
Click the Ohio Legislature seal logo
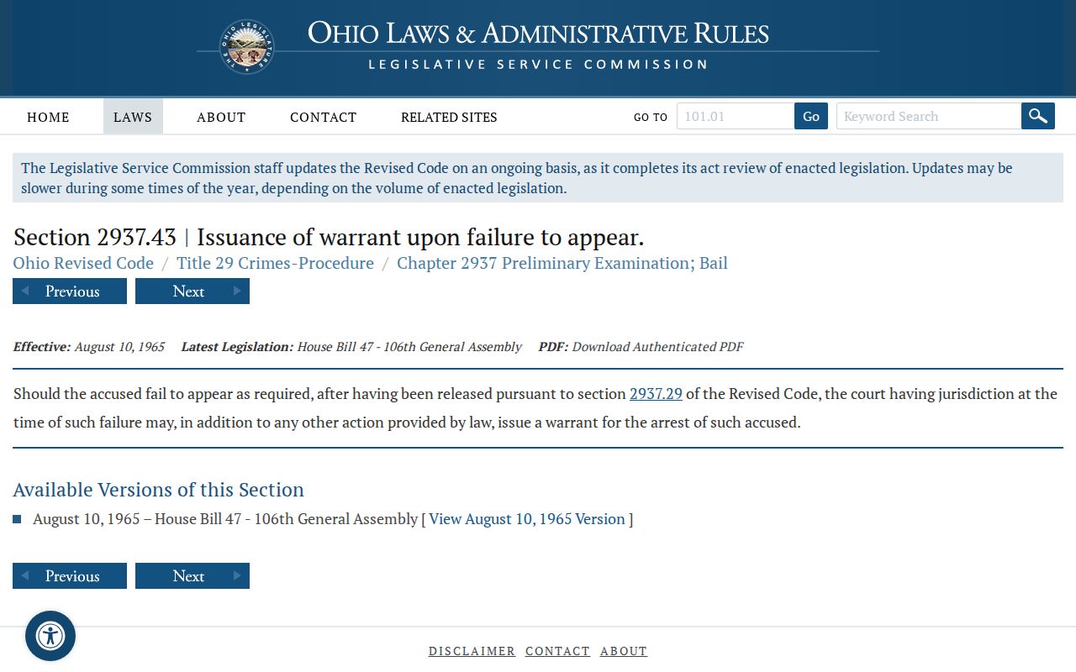tap(246, 47)
